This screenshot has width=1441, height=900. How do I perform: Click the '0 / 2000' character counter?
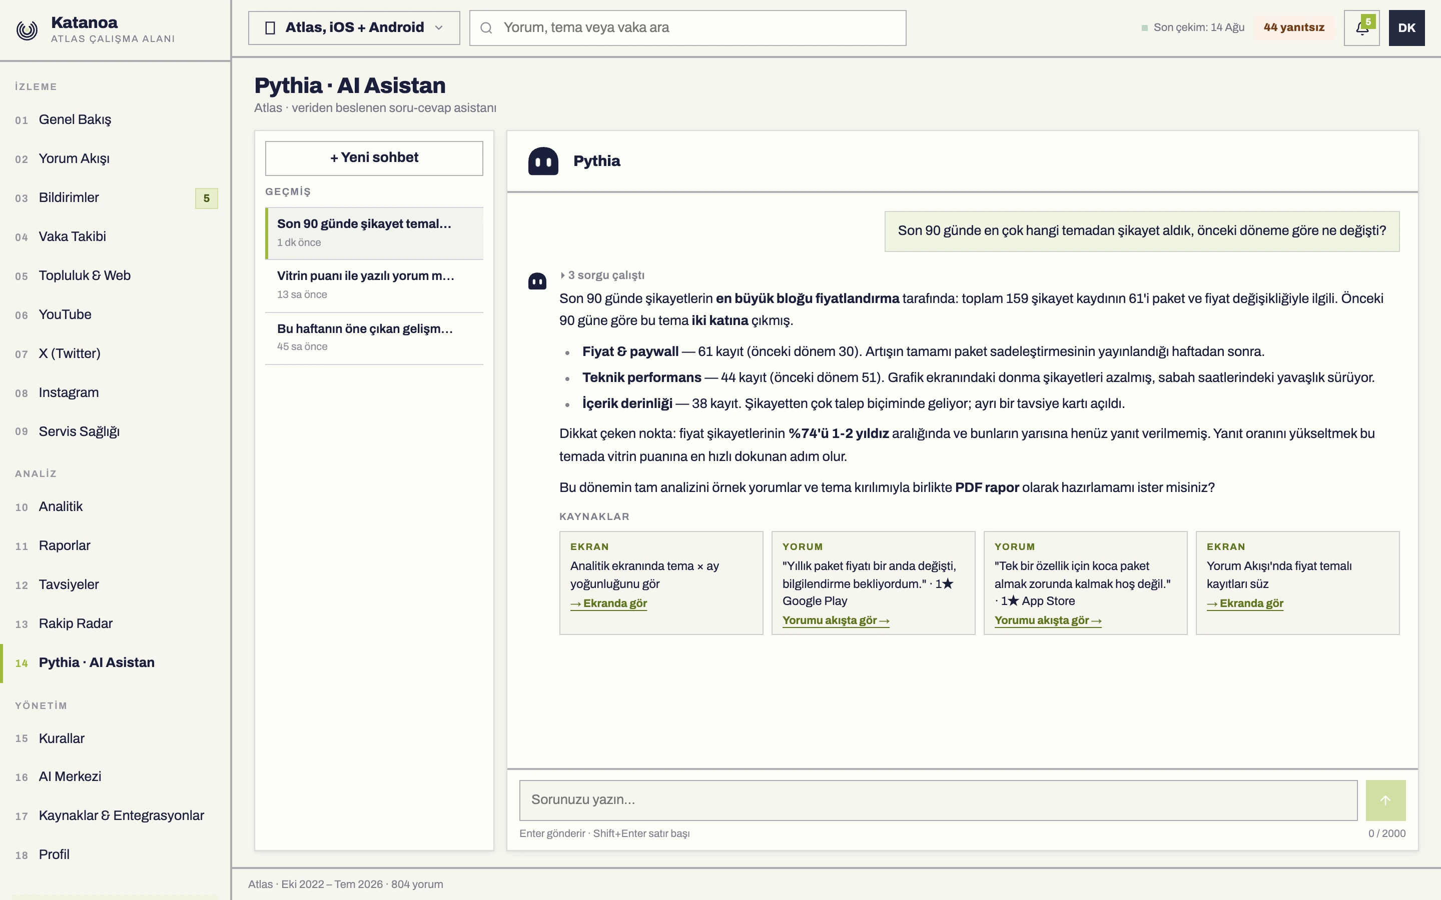(1387, 833)
